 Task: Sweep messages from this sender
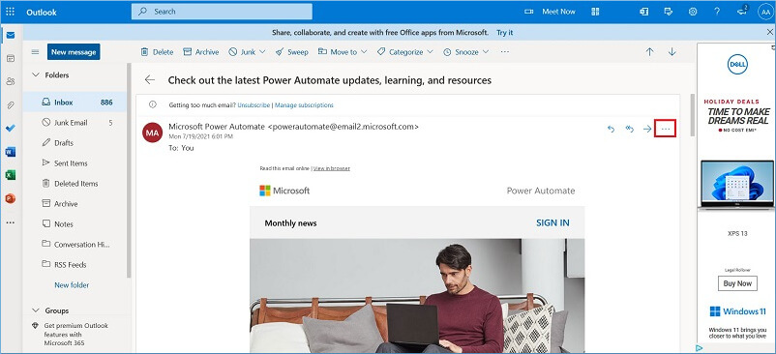292,52
